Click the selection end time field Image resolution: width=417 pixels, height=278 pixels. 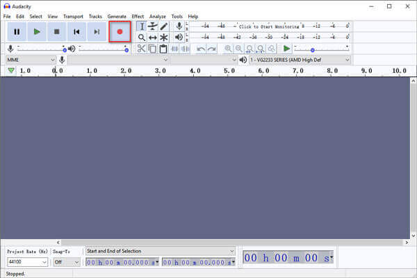point(198,262)
